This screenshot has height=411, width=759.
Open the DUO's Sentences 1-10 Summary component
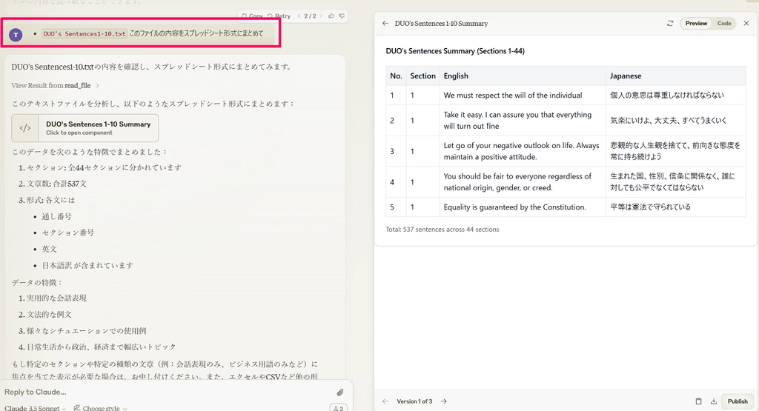tap(84, 127)
